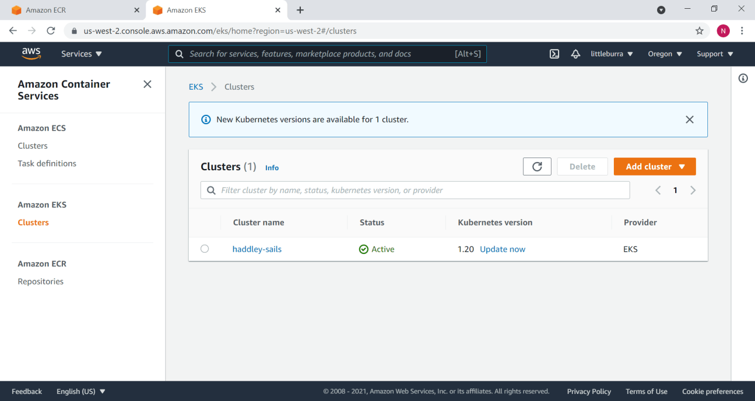755x401 pixels.
Task: Click the refresh clusters icon button
Action: click(x=537, y=167)
